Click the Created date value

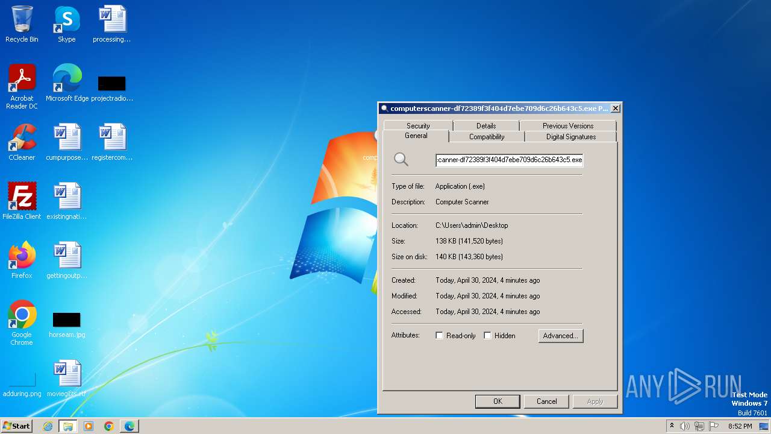tap(488, 280)
